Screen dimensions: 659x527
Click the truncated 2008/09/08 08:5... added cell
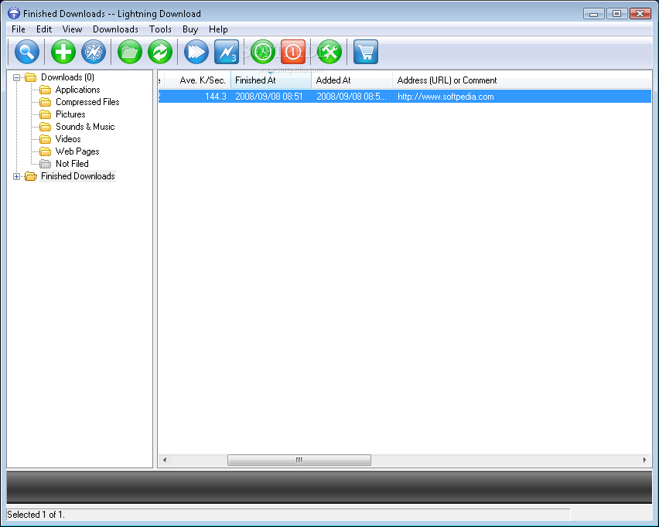pyautogui.click(x=351, y=97)
